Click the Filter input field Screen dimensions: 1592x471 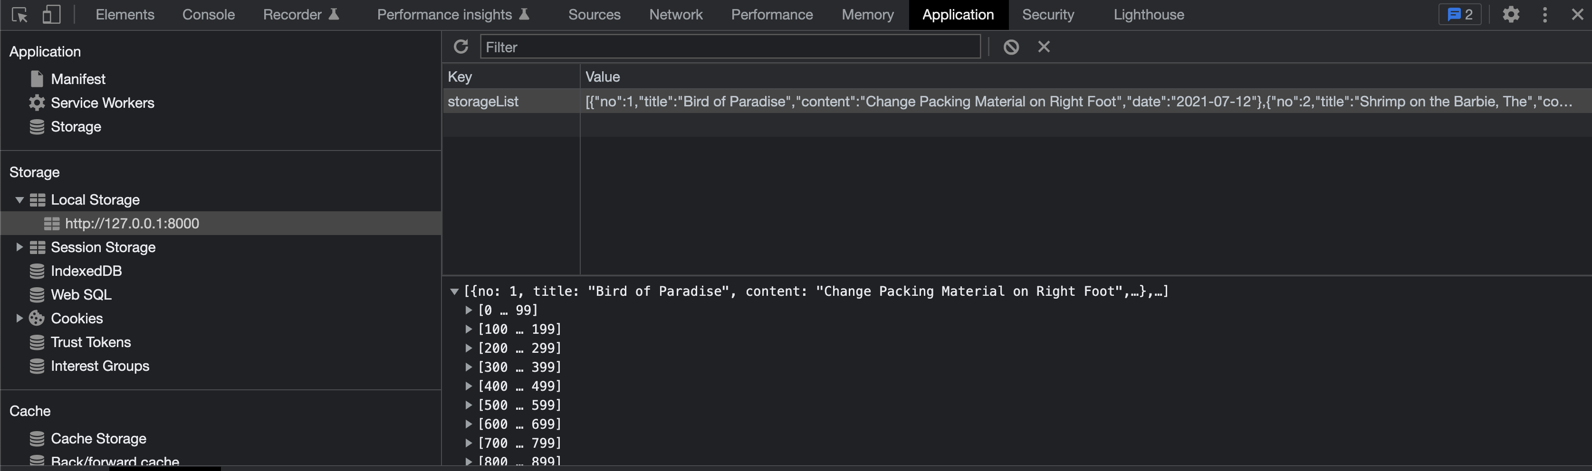coord(729,47)
